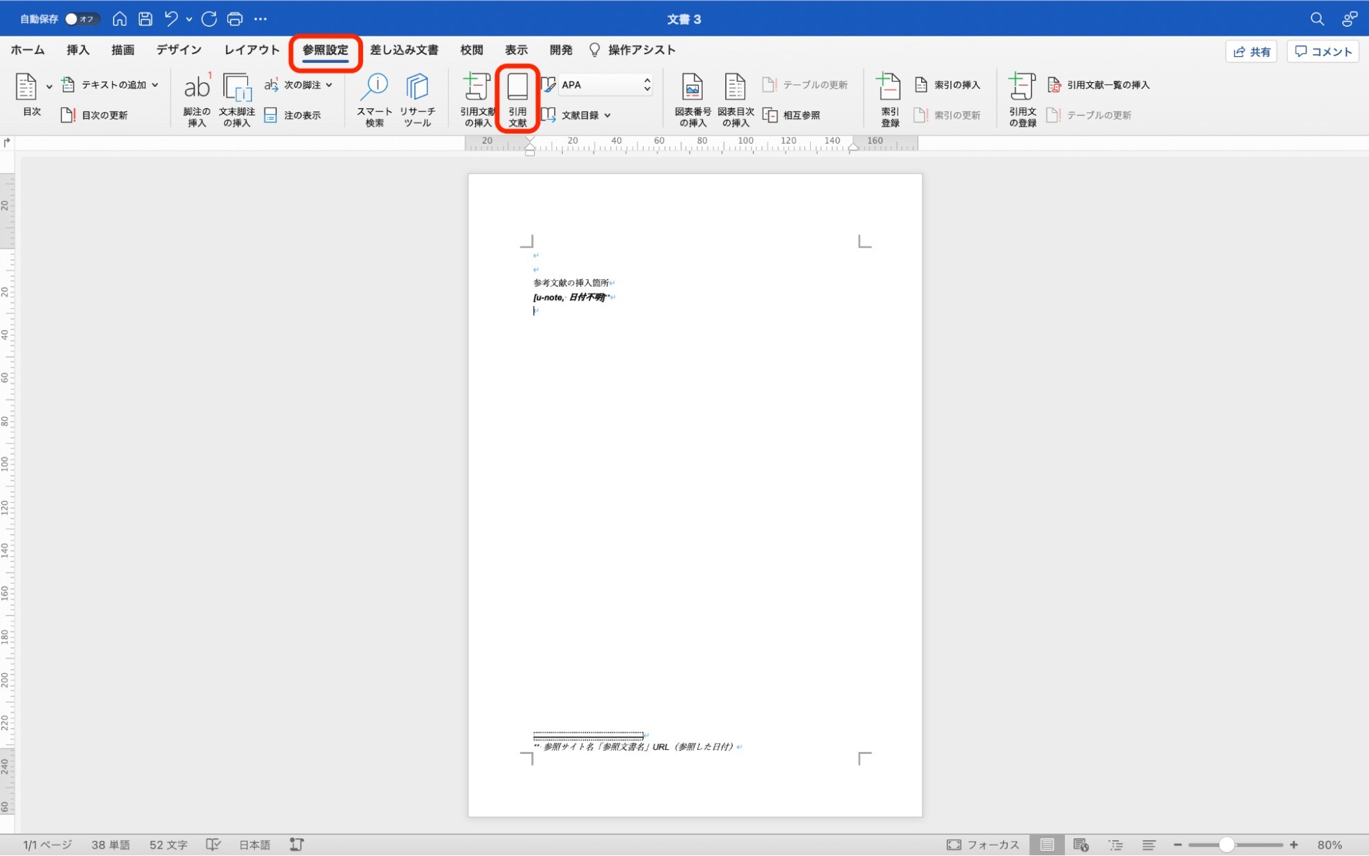
Task: Click 索引の挿入
Action: coord(948,85)
